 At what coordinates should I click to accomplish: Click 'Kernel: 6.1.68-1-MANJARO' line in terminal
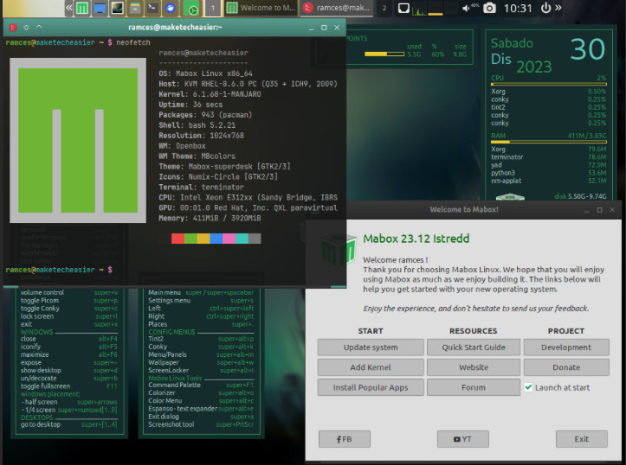click(x=210, y=94)
